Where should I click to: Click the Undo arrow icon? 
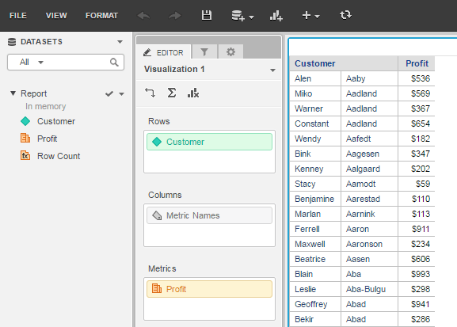click(143, 16)
